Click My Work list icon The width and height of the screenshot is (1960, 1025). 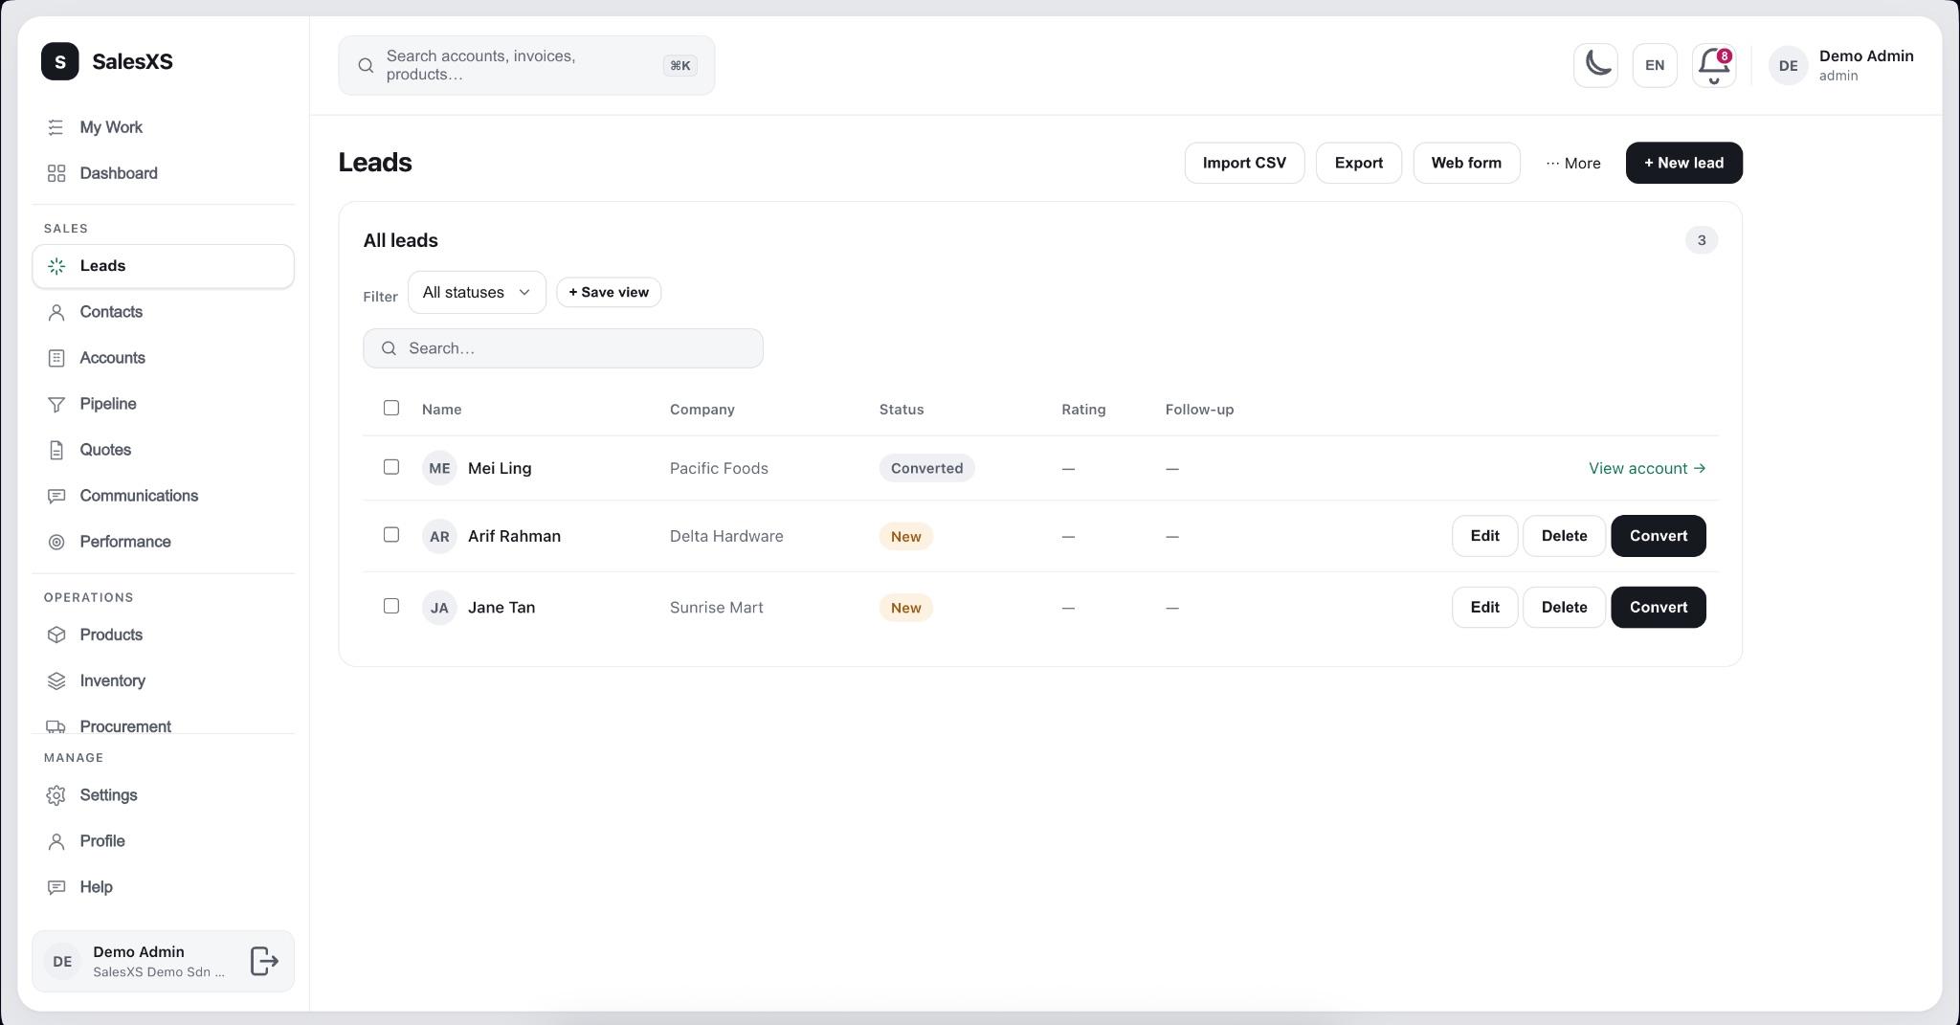tap(56, 127)
